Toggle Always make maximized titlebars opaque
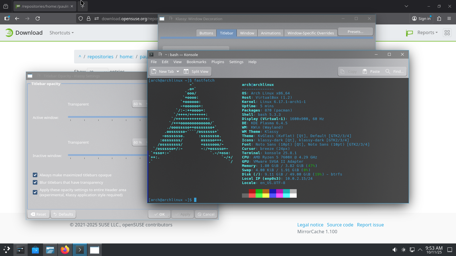Screen dimensions: 456x256 [35, 175]
